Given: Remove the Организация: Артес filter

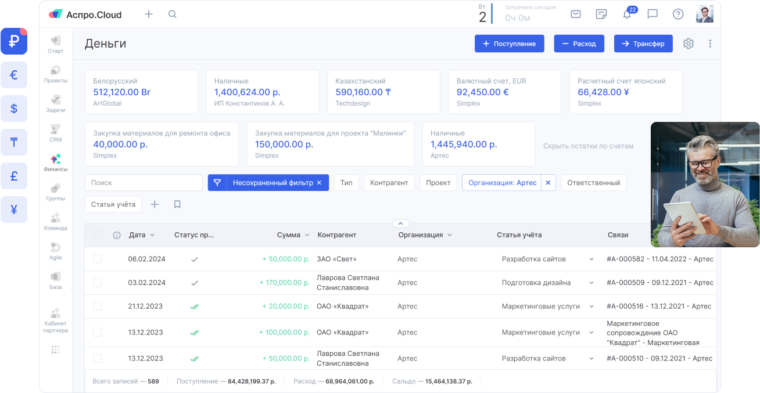Looking at the screenshot, I should 548,183.
